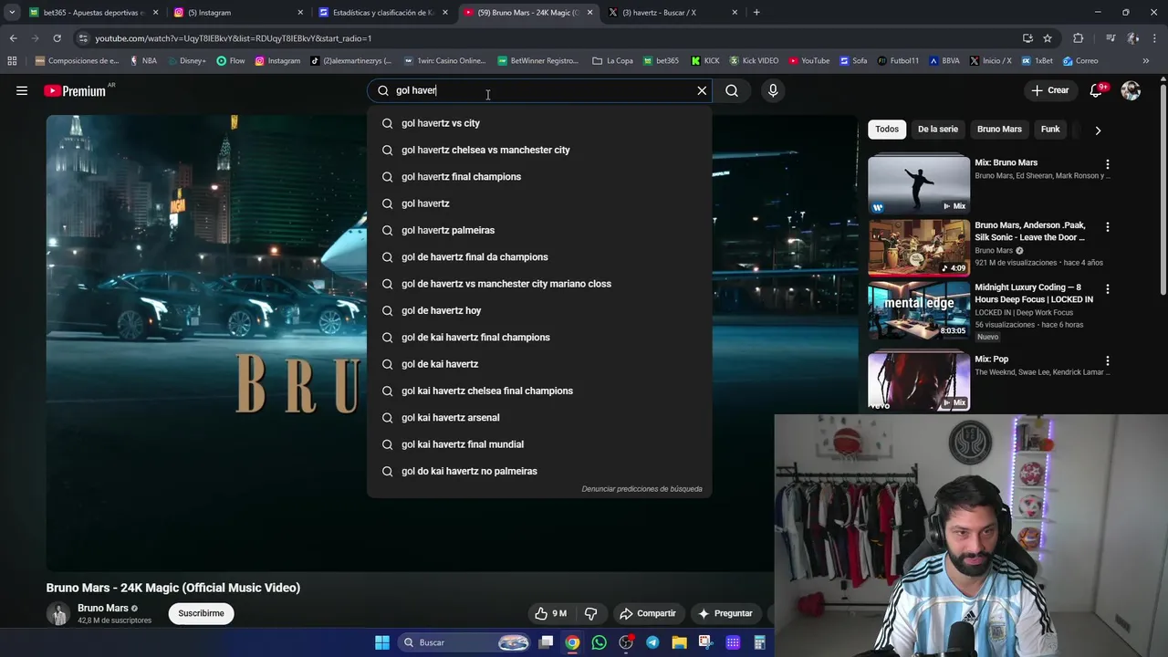
Task: Open 'Leave the Door' video thumbnail
Action: (x=919, y=246)
